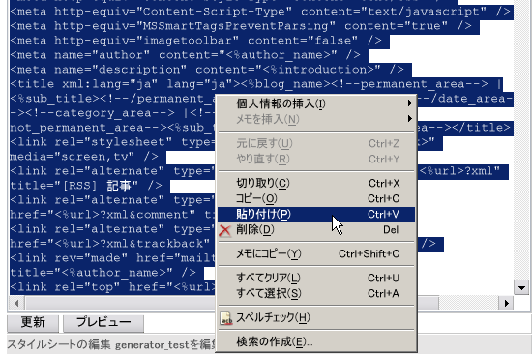Click the link rel="stylesheet" line
This screenshot has width=532, height=354.
coord(112,142)
